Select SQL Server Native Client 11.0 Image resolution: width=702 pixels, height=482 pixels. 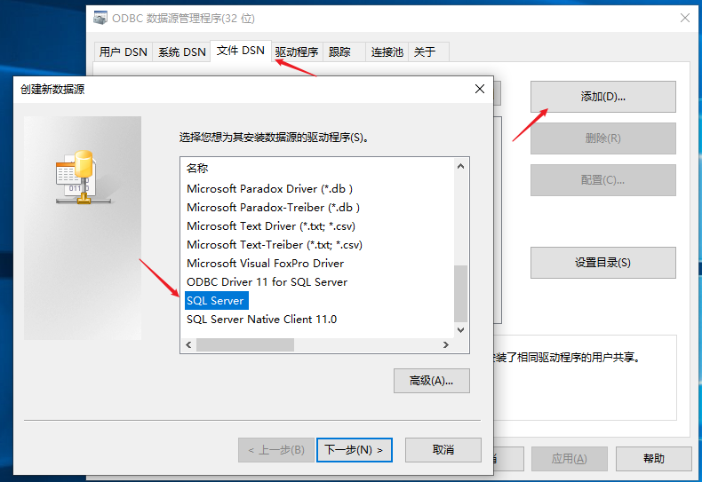pos(261,320)
